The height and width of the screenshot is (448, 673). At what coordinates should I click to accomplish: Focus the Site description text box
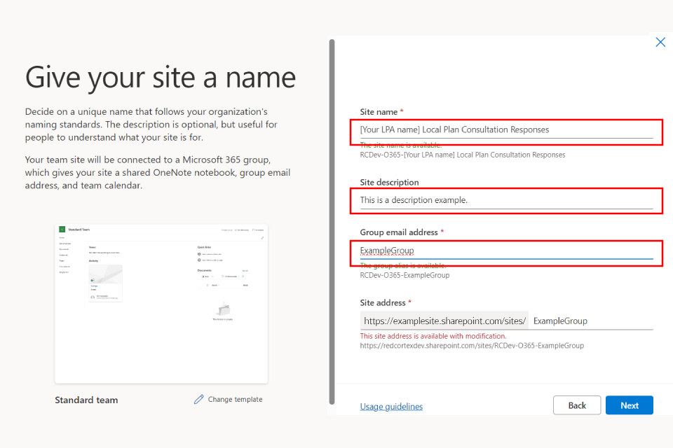[x=506, y=200]
